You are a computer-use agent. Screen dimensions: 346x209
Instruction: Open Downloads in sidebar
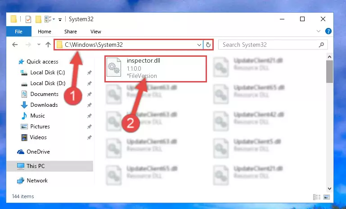[39, 105]
